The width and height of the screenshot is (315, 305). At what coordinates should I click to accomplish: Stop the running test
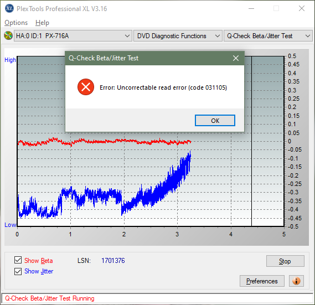click(285, 261)
